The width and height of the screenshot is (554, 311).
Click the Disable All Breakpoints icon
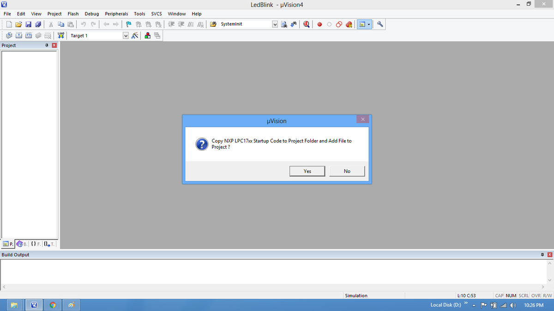point(339,24)
